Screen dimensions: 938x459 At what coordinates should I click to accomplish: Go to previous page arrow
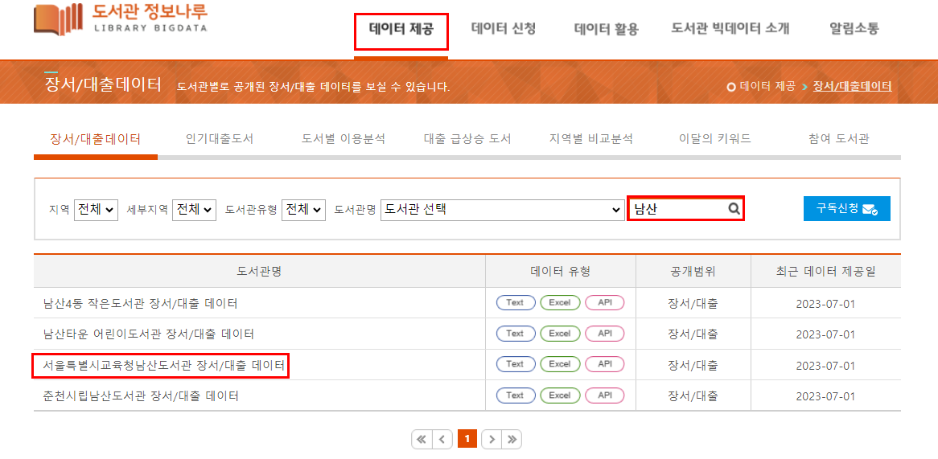[x=442, y=439]
